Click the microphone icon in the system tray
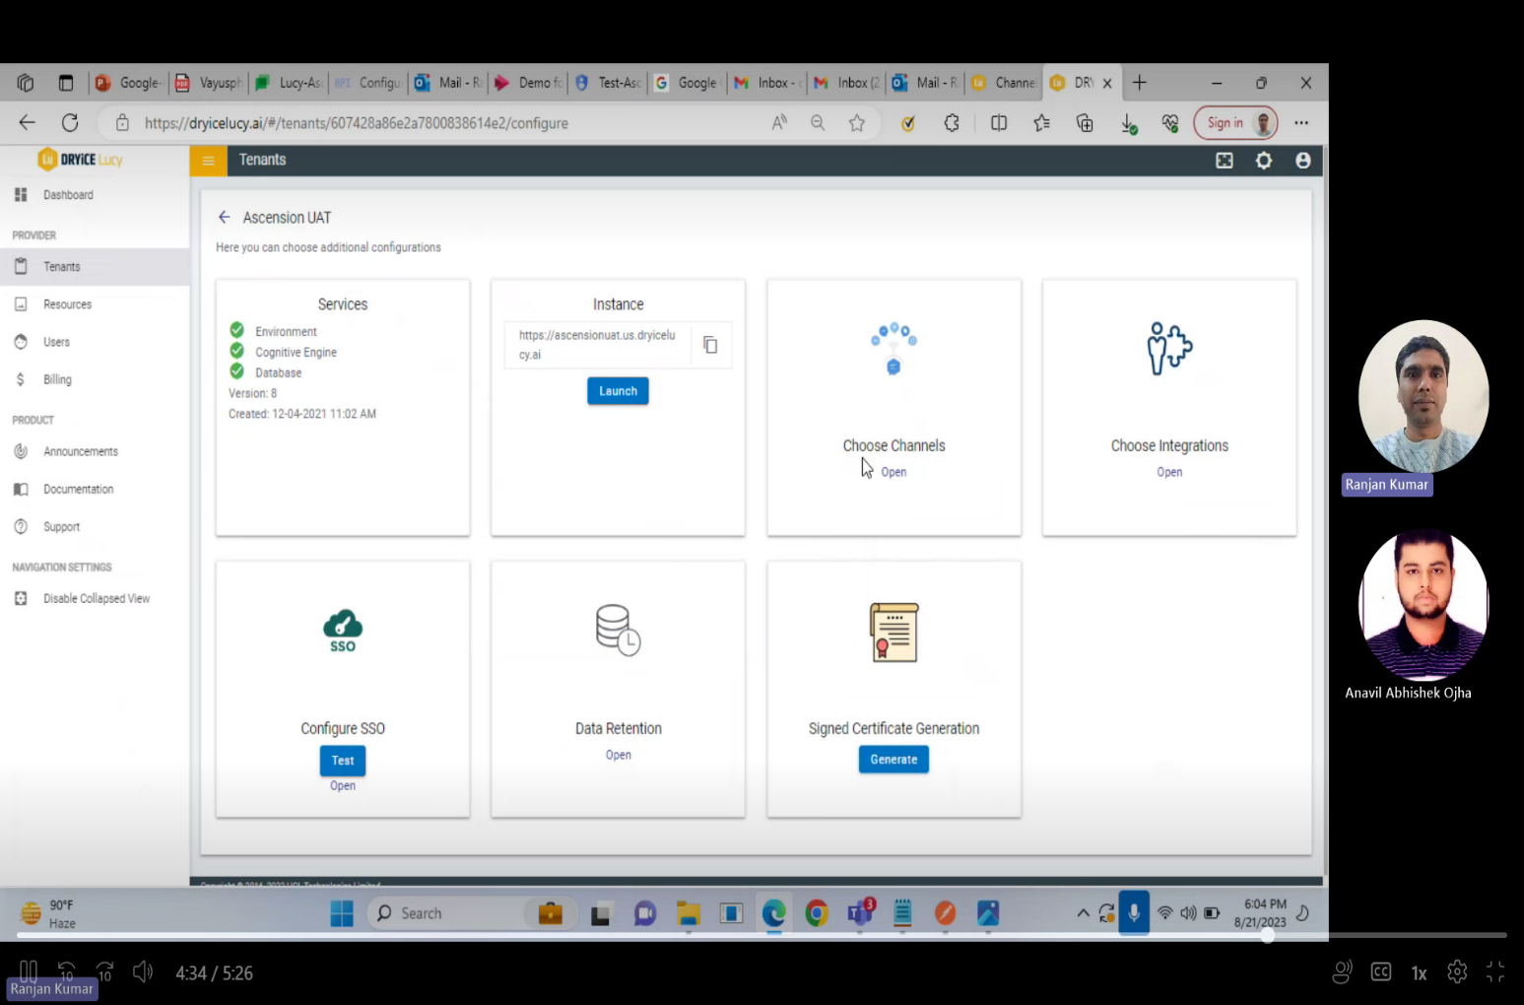 click(x=1134, y=913)
